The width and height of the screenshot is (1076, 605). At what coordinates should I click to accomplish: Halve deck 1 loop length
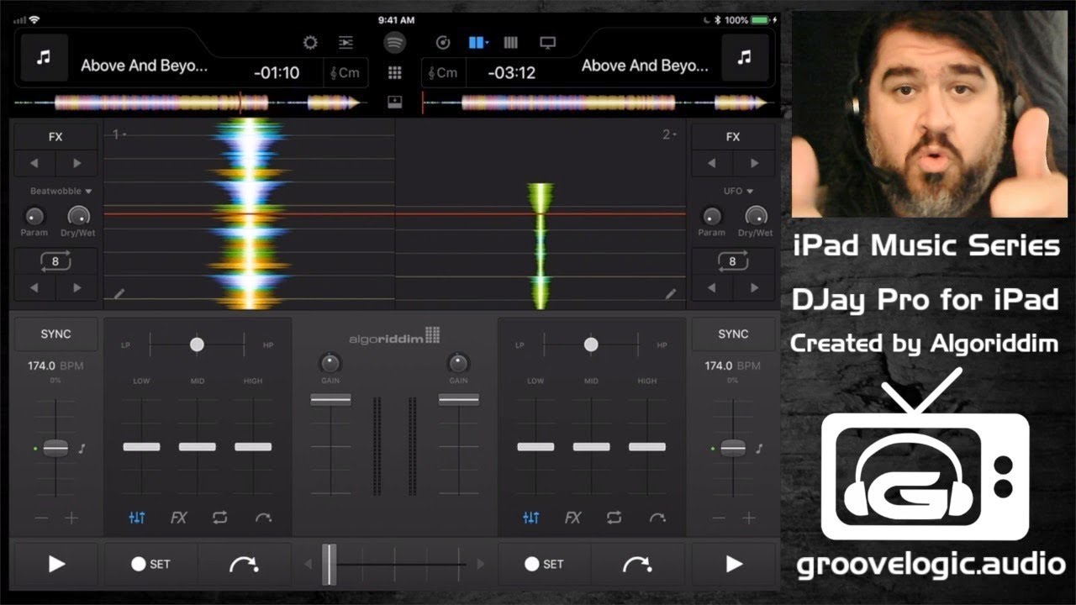34,287
